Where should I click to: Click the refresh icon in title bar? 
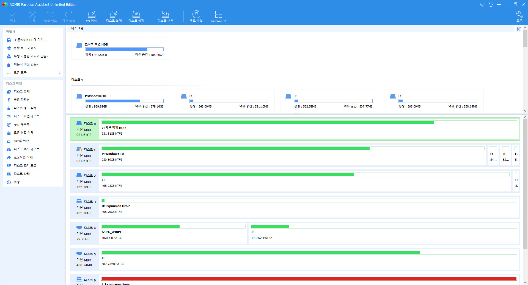[491, 4]
